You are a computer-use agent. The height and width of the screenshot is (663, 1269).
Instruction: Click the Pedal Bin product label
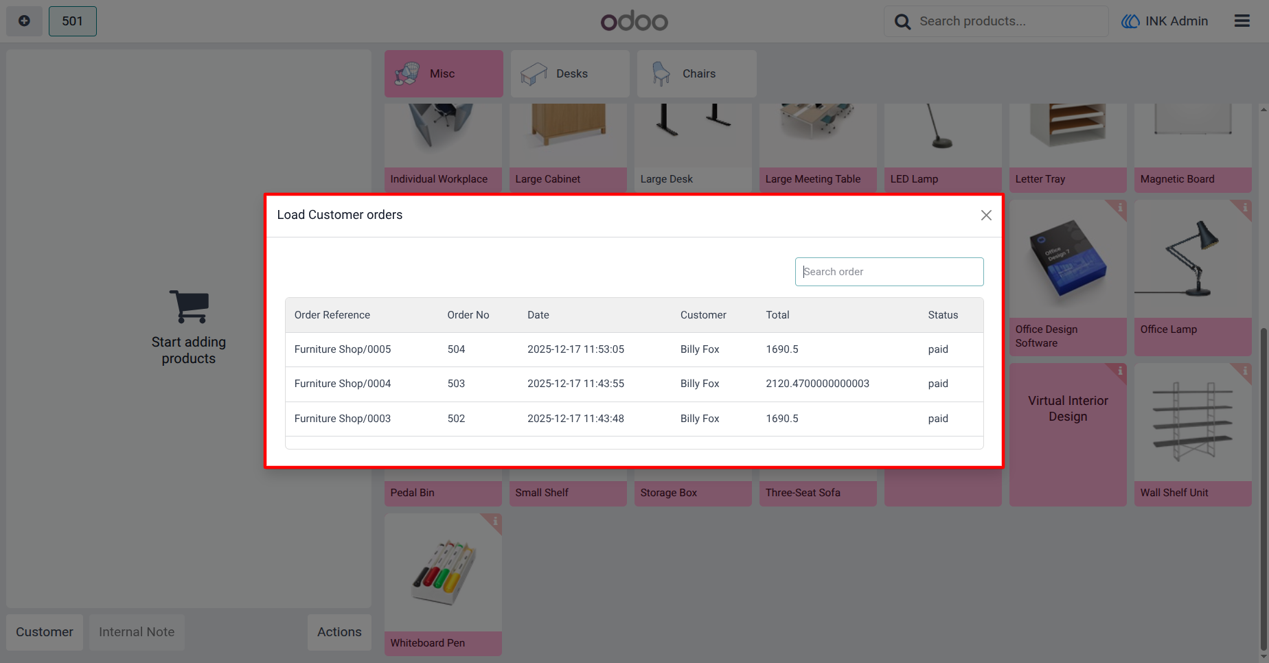tap(413, 493)
